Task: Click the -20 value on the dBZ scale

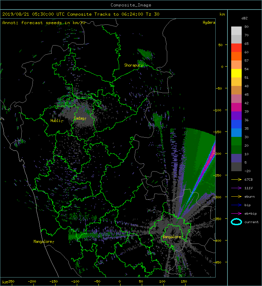Action: (x=247, y=171)
